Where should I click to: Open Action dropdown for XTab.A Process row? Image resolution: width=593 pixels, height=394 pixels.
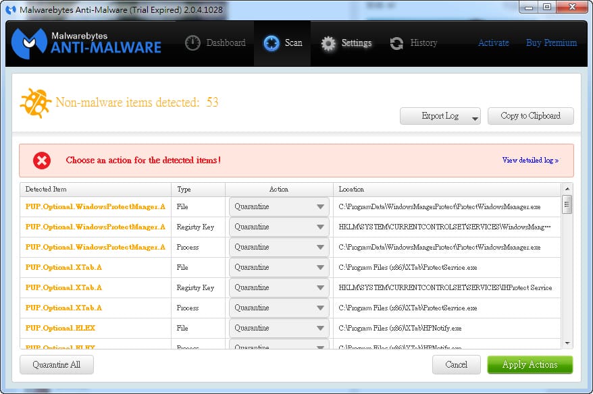(x=279, y=308)
